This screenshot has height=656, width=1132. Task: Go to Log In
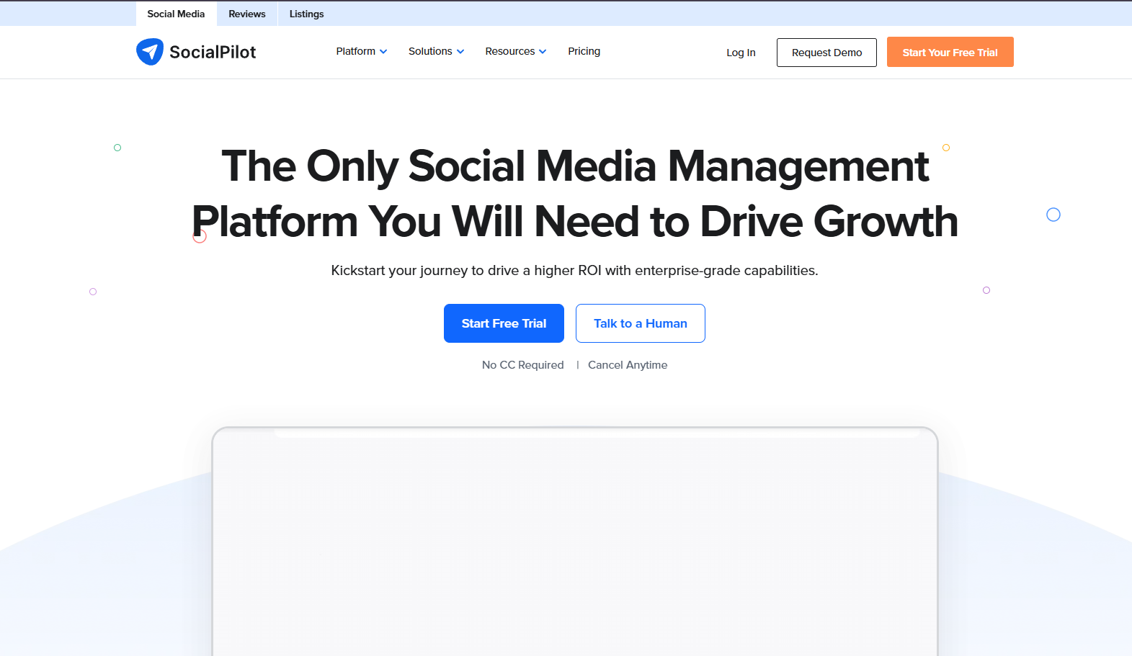pos(741,53)
